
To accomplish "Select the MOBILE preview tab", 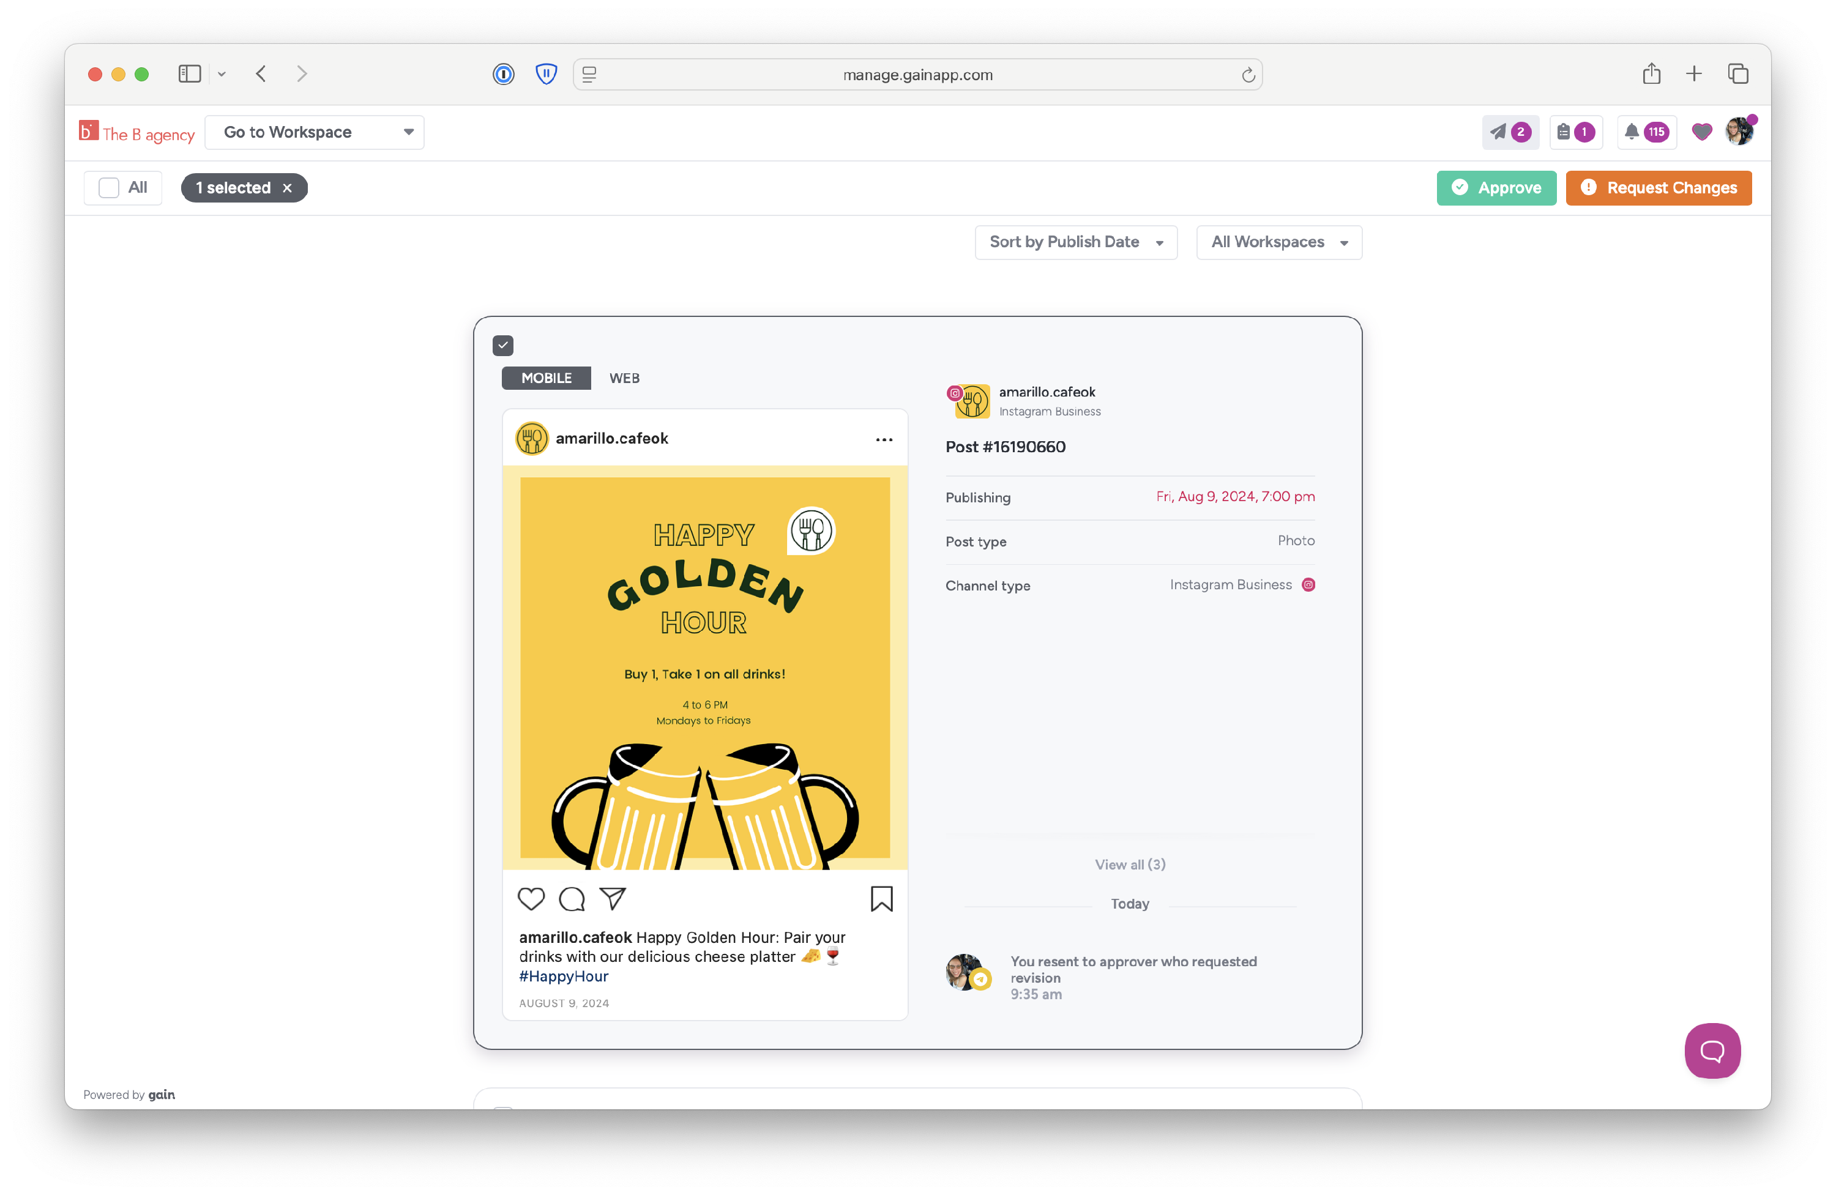I will [x=546, y=378].
